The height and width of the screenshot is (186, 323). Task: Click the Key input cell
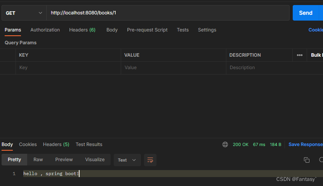pyautogui.click(x=68, y=68)
